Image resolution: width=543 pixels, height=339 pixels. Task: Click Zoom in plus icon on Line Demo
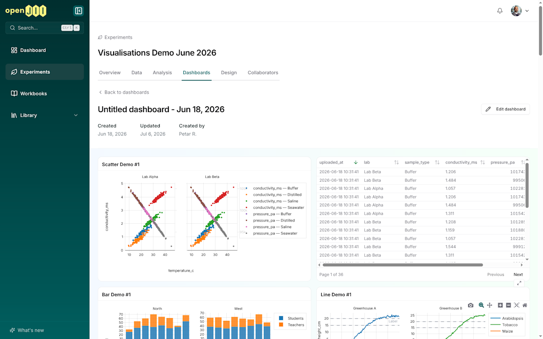click(x=500, y=306)
